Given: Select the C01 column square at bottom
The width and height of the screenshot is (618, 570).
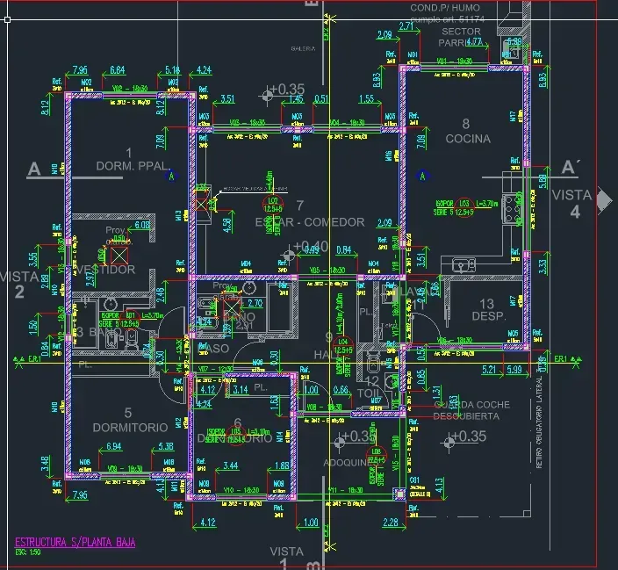Looking at the screenshot, I should click(x=400, y=494).
